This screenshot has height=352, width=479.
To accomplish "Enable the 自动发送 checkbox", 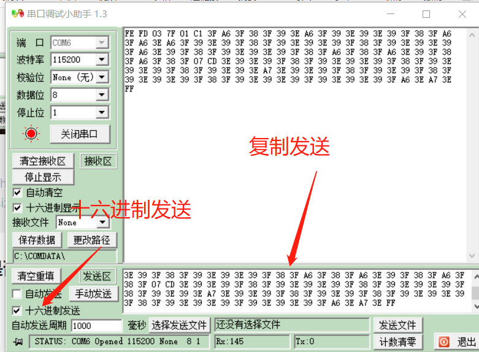I will coord(17,294).
